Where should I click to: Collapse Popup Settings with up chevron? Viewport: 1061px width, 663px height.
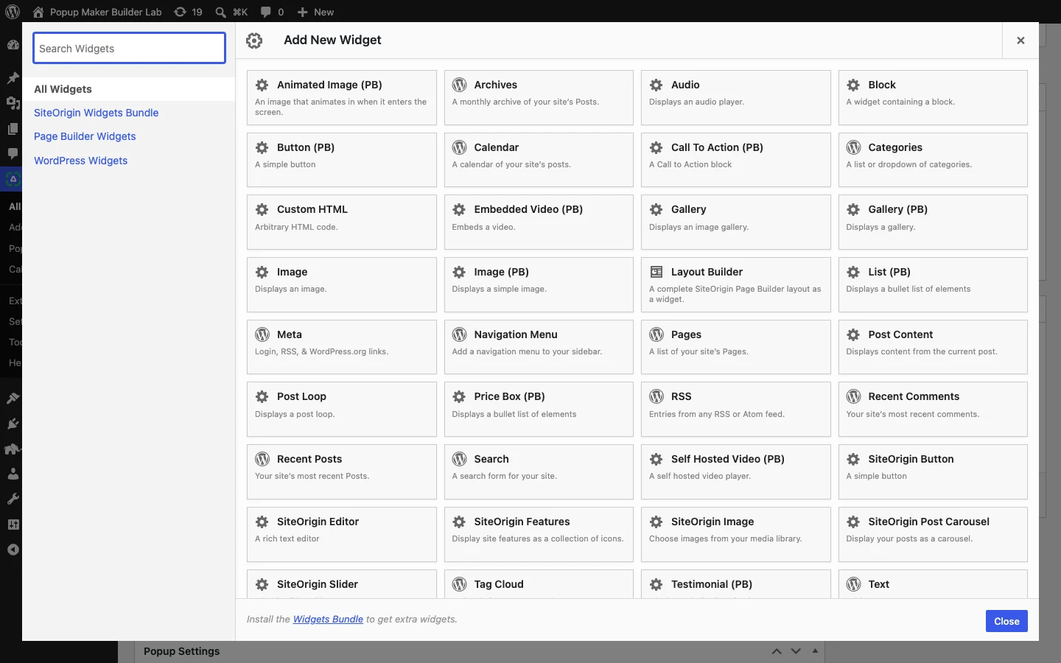coord(777,651)
